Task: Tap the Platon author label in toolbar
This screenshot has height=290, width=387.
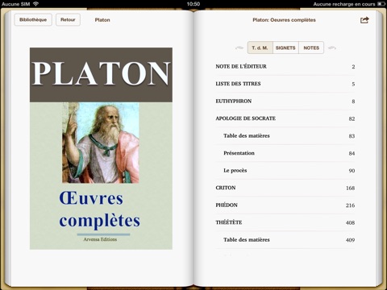Action: click(x=102, y=20)
